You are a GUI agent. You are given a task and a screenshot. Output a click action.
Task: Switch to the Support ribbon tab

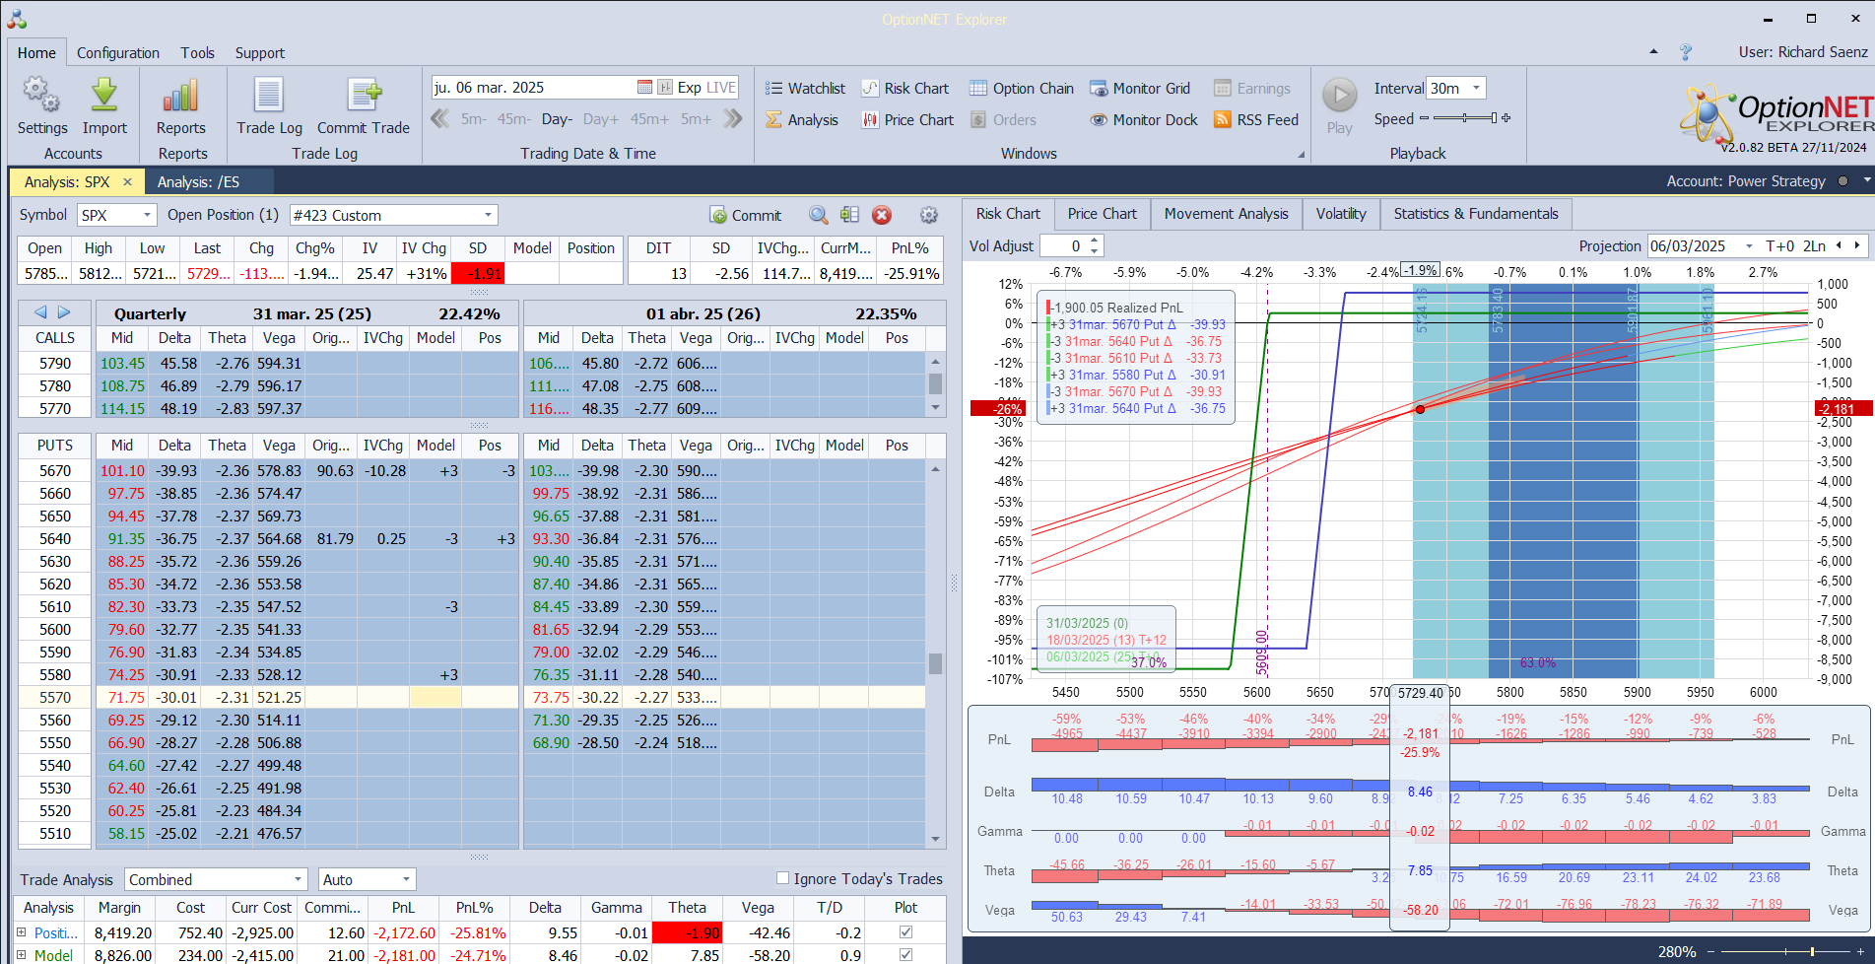tap(260, 53)
